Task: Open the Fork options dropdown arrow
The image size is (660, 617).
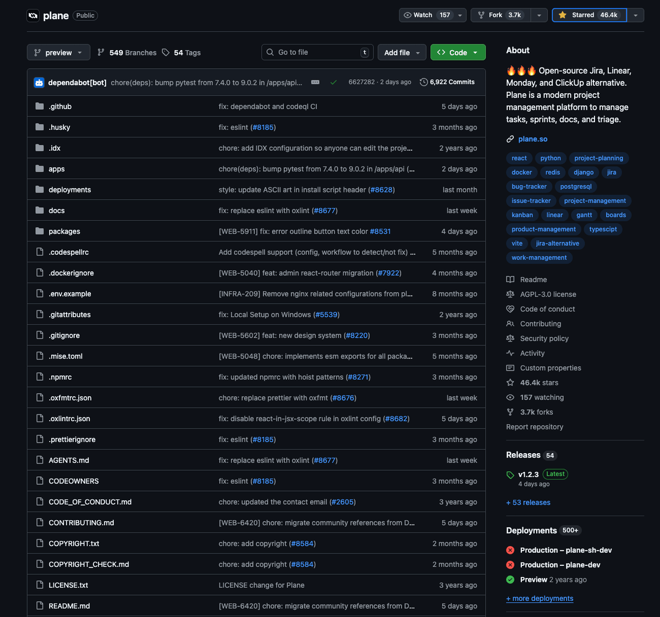Action: pyautogui.click(x=539, y=15)
